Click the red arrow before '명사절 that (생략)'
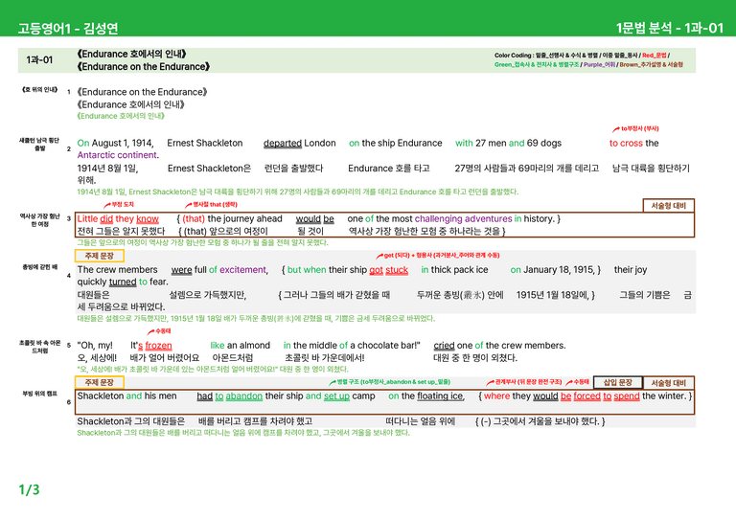 (188, 205)
